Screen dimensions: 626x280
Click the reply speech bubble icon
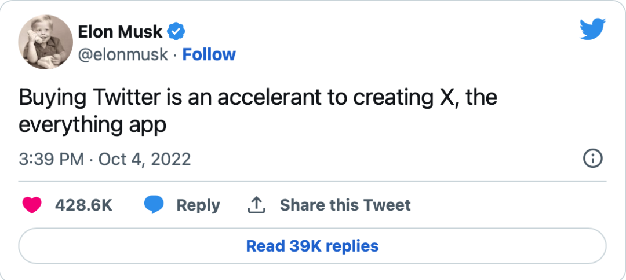pos(154,205)
